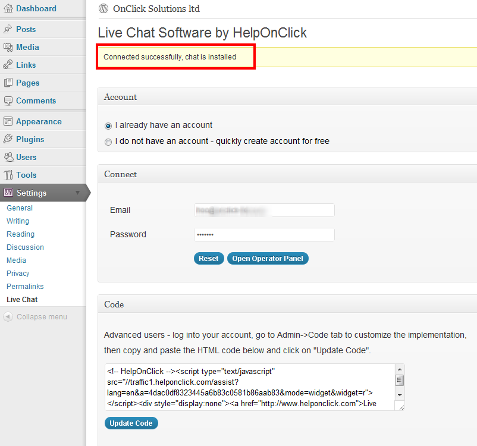Click the Users people icon

coord(8,157)
